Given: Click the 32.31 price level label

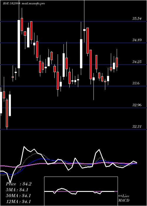Looking at the screenshot, I should (x=137, y=127).
